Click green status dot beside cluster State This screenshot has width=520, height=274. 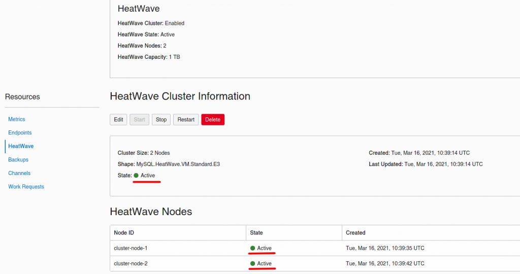click(x=136, y=176)
